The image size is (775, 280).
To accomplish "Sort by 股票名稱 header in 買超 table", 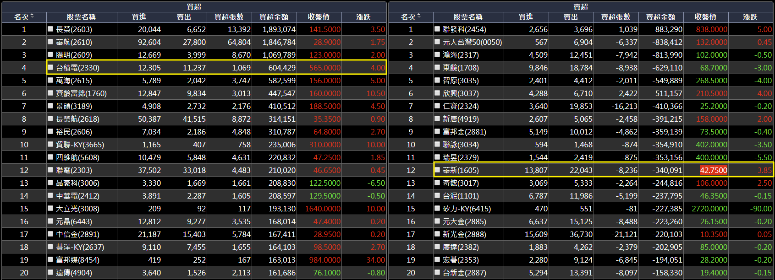I will (x=81, y=17).
